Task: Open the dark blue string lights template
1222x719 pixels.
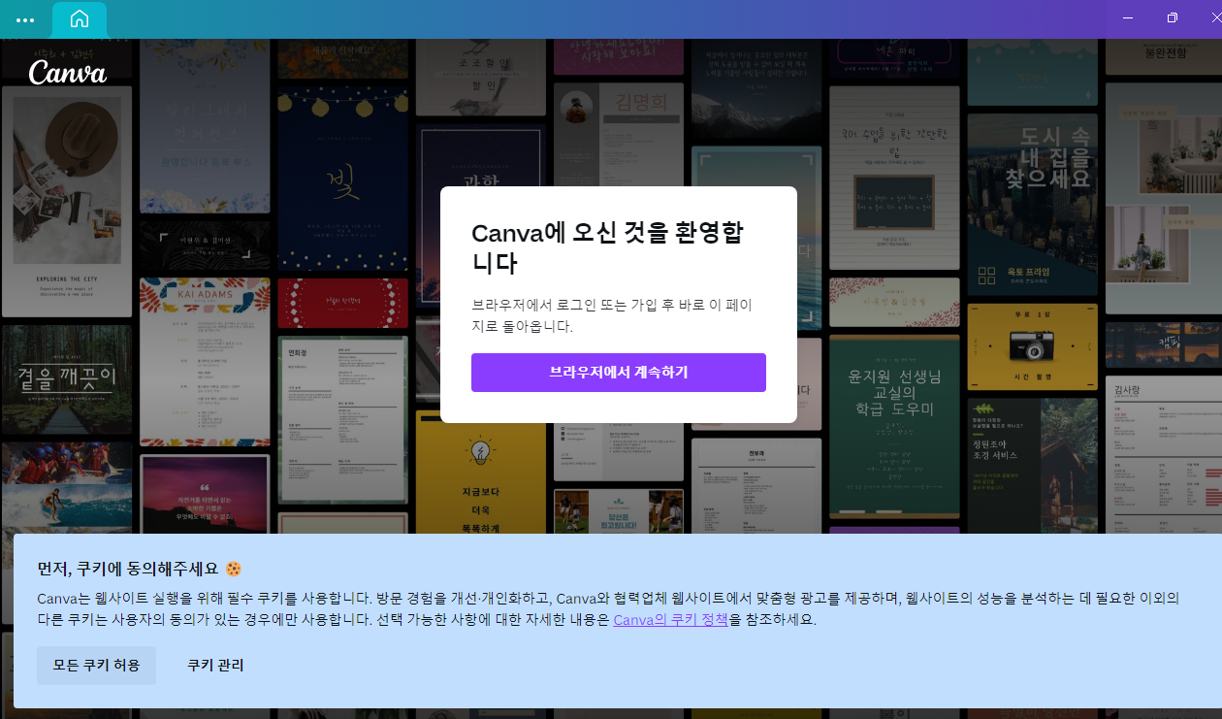Action: coord(342,179)
